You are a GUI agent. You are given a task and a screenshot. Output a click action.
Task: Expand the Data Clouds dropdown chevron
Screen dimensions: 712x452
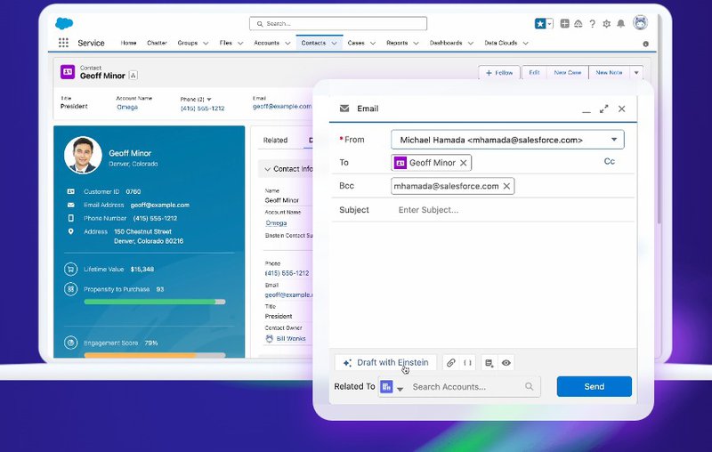pyautogui.click(x=525, y=43)
